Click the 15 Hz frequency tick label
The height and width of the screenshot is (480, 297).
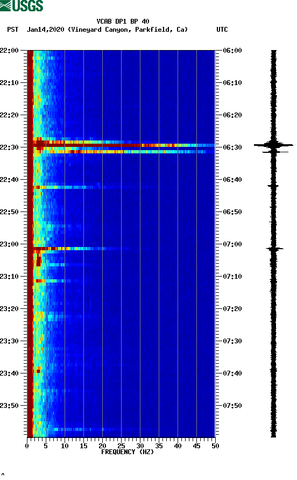[x=83, y=446]
